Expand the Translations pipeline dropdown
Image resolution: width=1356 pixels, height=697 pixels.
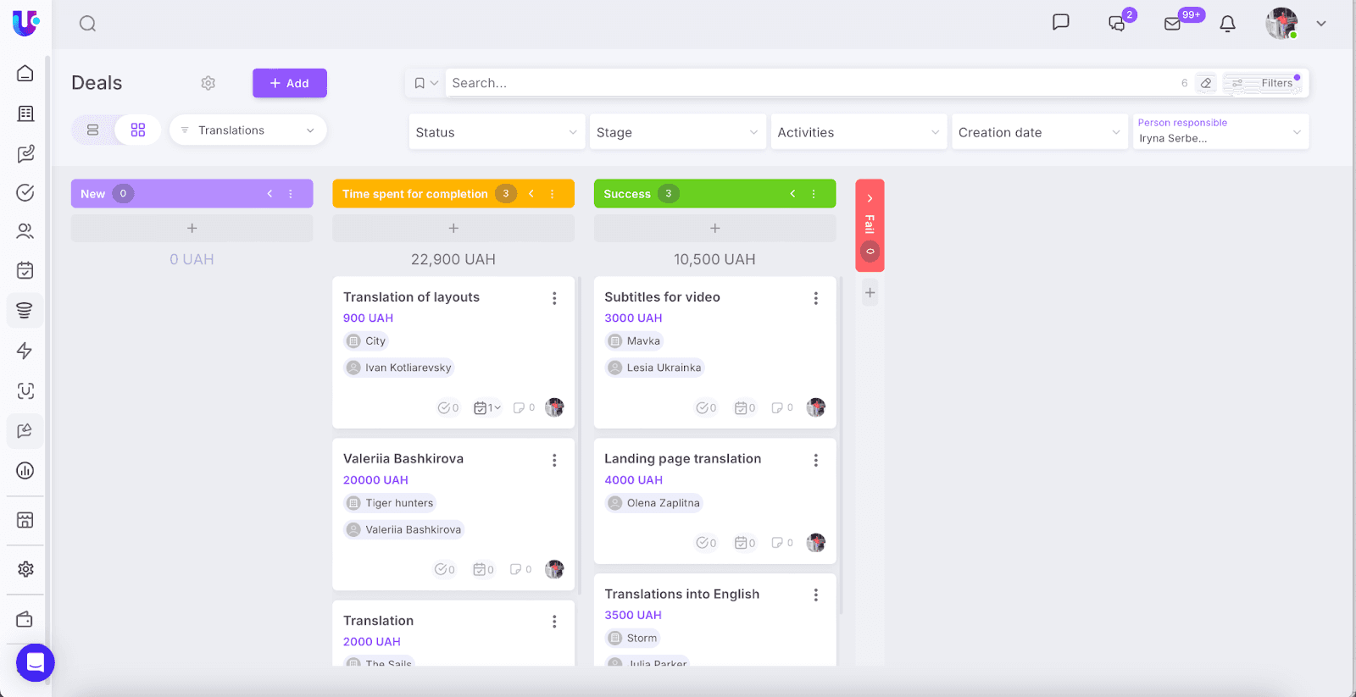(x=247, y=130)
